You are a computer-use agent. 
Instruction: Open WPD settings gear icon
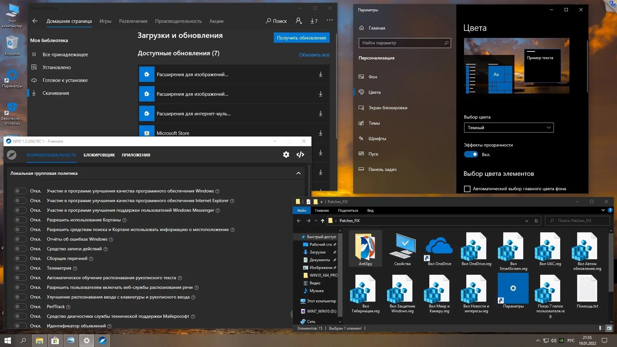click(286, 155)
